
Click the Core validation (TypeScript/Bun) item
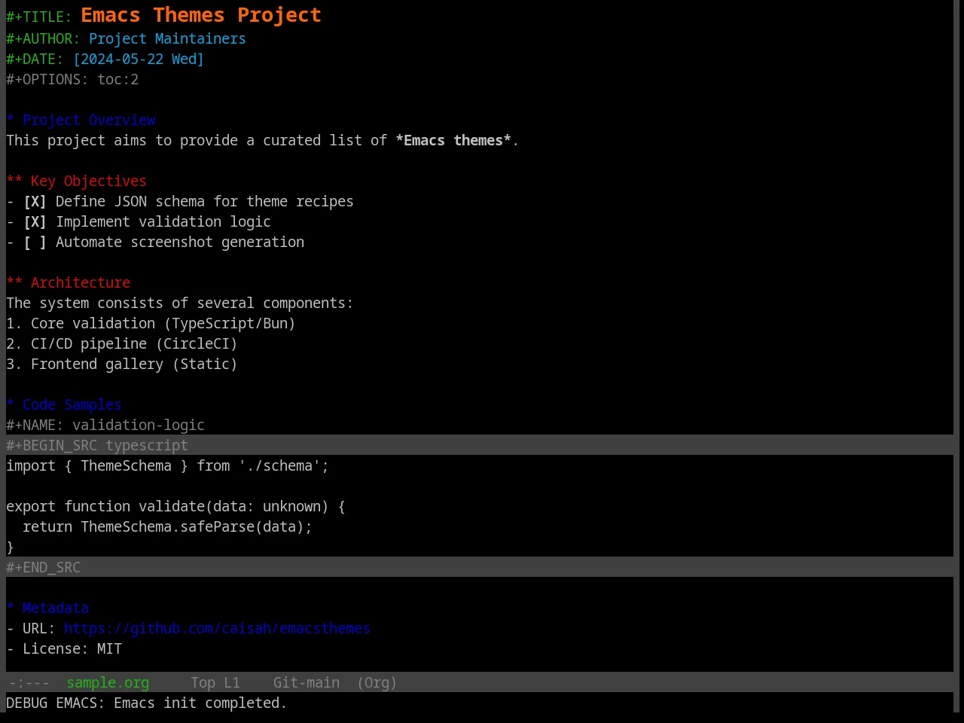151,324
